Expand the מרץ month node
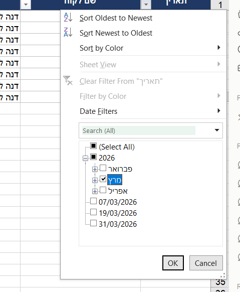This screenshot has width=240, height=292. pos(95,180)
